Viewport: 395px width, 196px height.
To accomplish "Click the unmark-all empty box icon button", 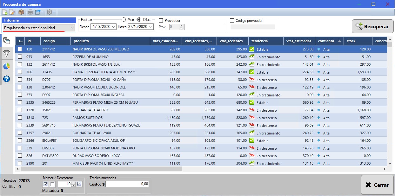I will pos(52,184).
